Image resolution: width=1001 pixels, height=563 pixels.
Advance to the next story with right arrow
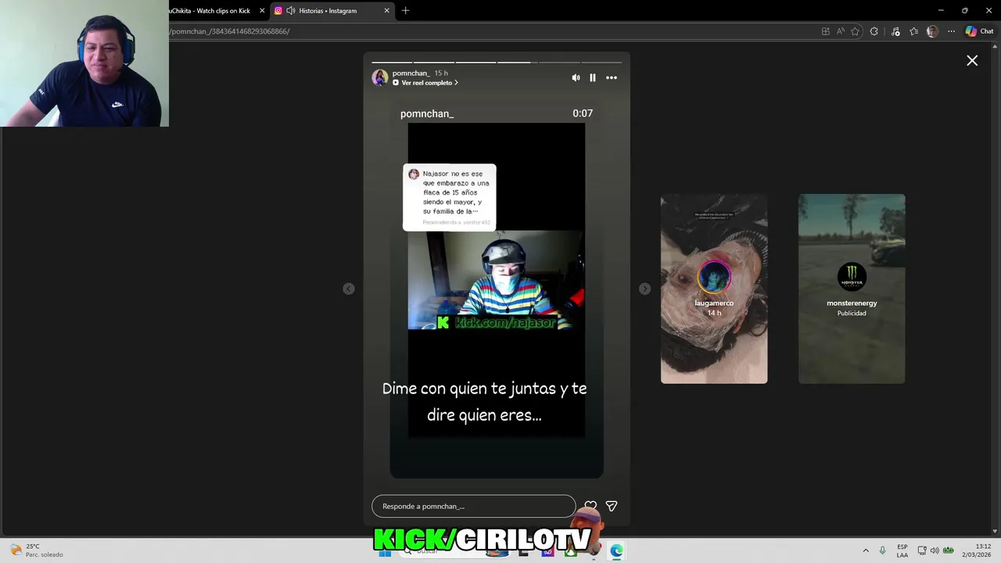coord(644,289)
